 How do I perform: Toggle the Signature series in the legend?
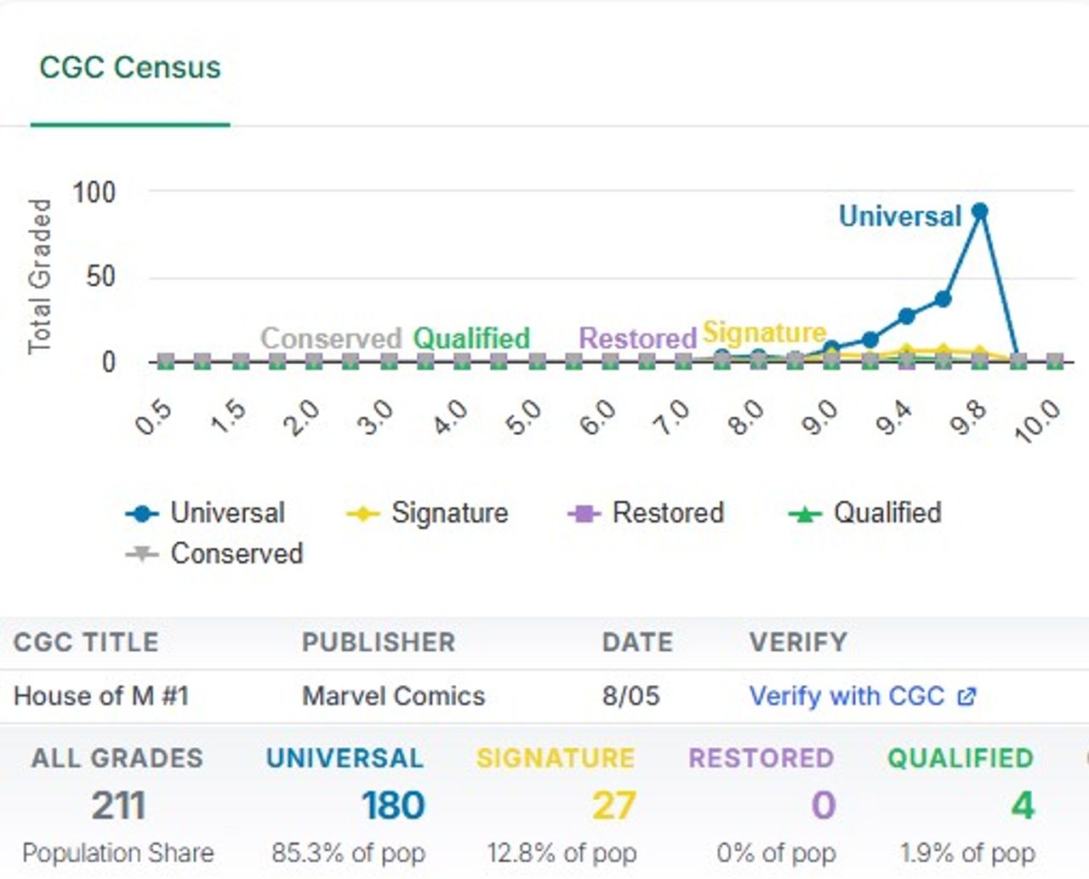coord(427,513)
